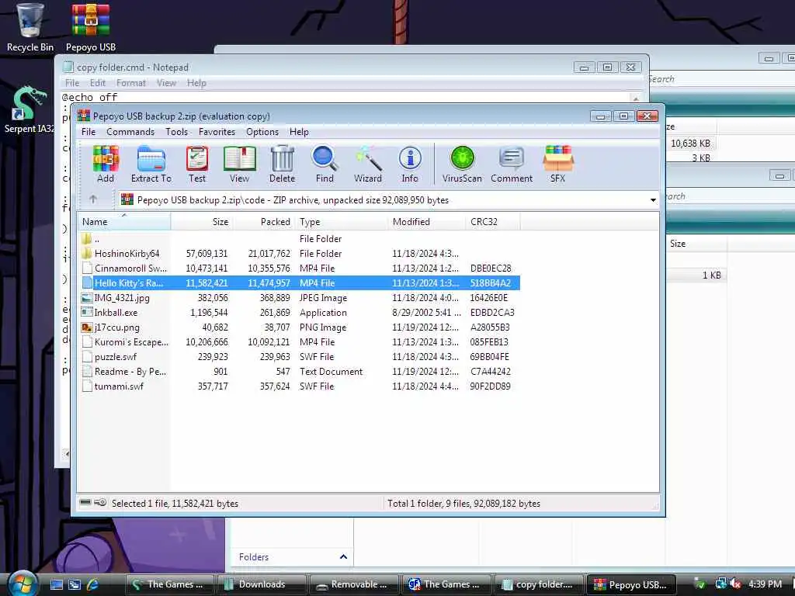
Task: Launch the Wizard wand icon
Action: tap(367, 164)
